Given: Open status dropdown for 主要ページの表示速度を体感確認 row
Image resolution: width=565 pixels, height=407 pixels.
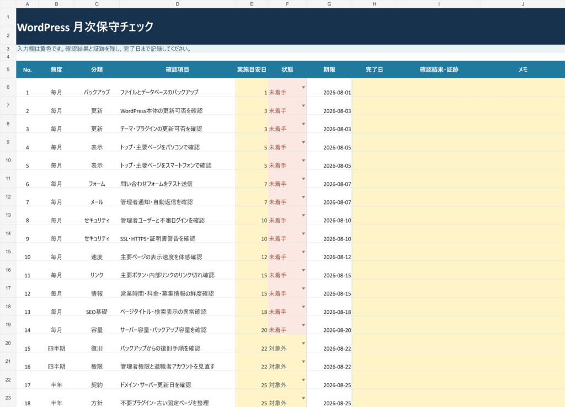Looking at the screenshot, I should (x=303, y=252).
